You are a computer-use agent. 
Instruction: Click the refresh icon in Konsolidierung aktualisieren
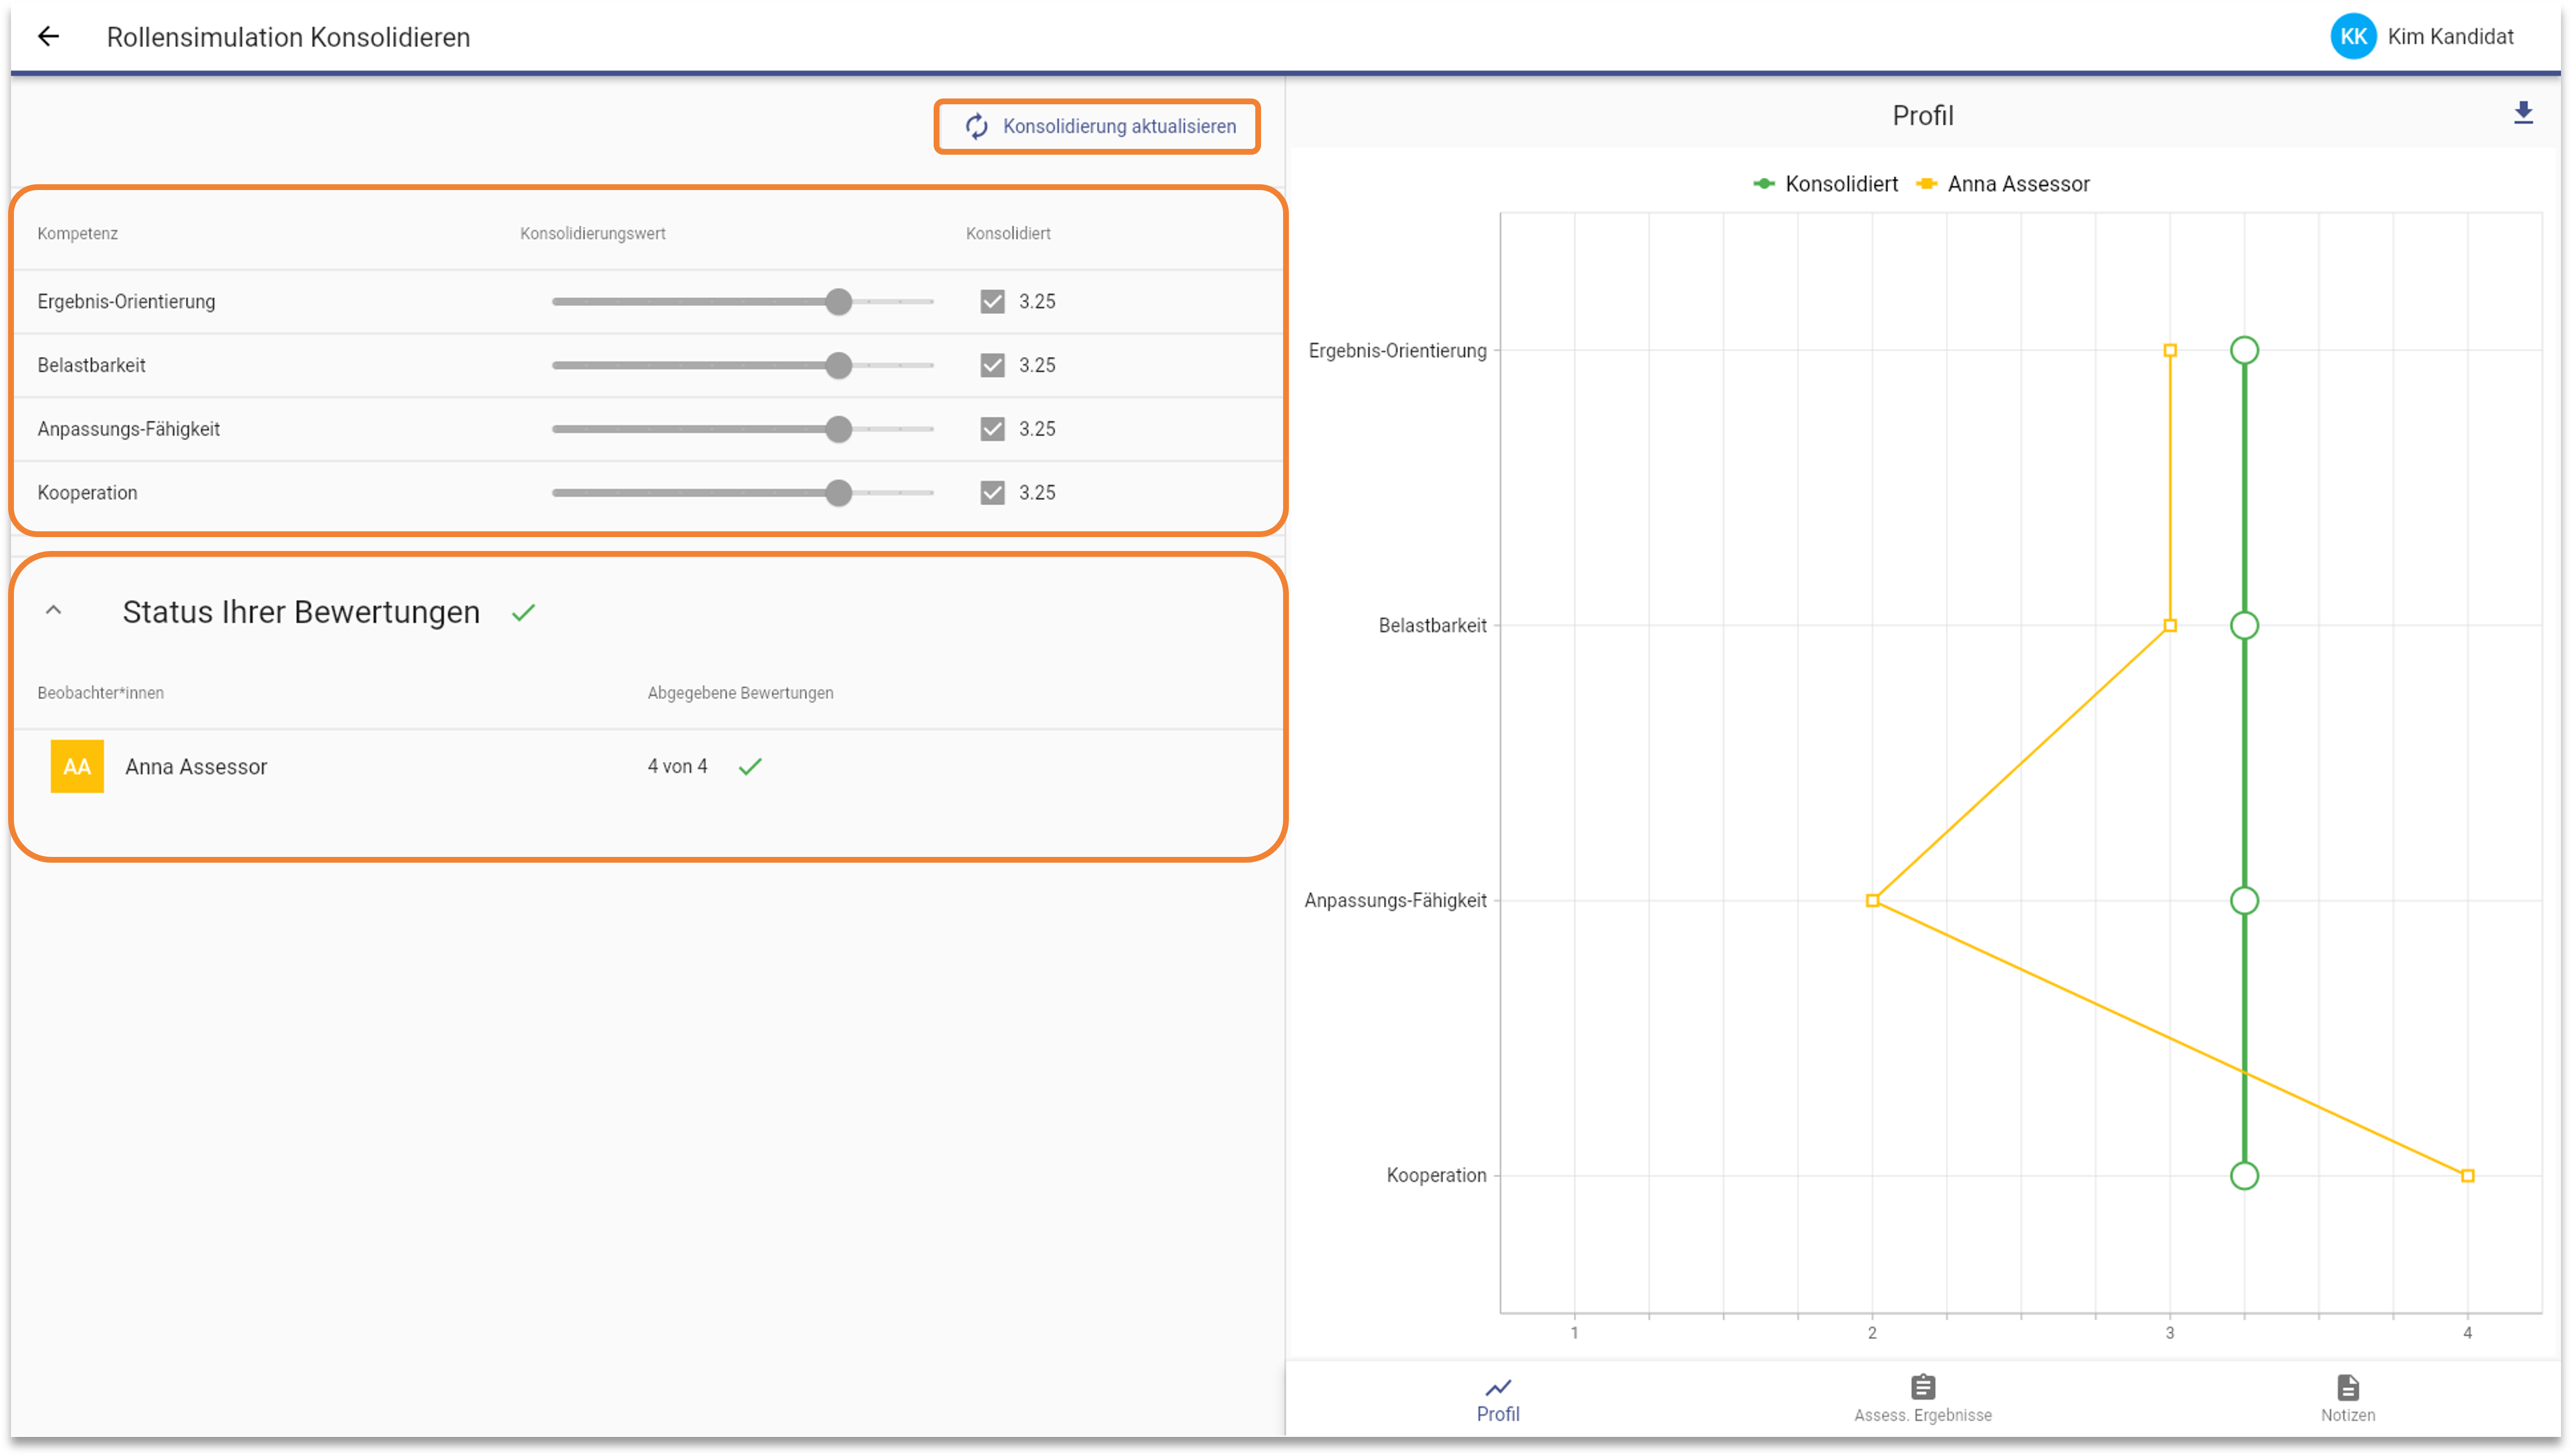(x=976, y=126)
